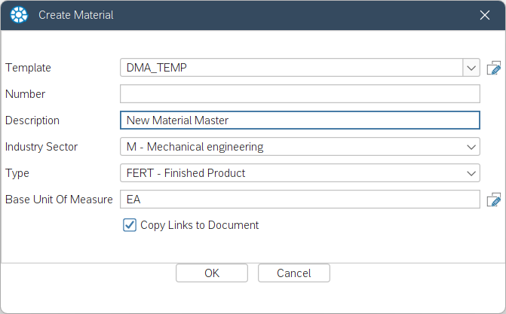Viewport: 506px width, 314px height.
Task: Click the Industry Sector label
Action: [x=41, y=147]
